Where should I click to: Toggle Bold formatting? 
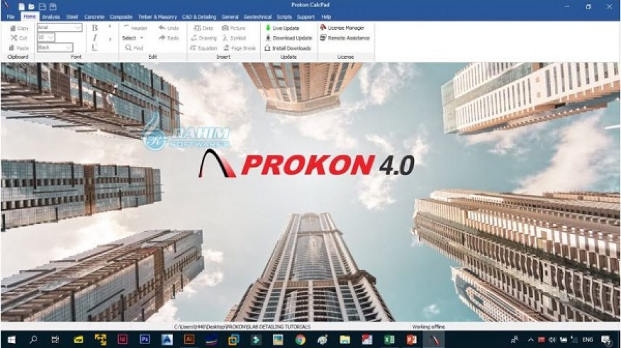(95, 28)
